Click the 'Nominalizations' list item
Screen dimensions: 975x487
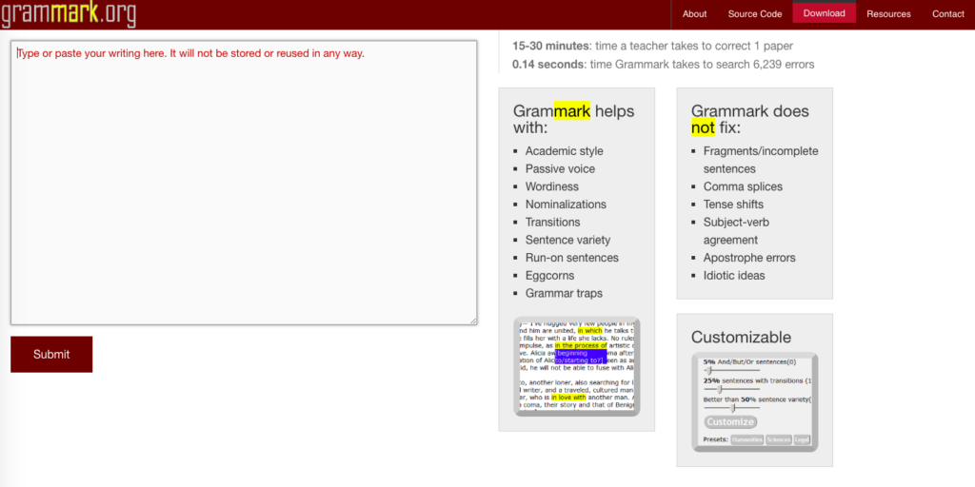click(566, 205)
